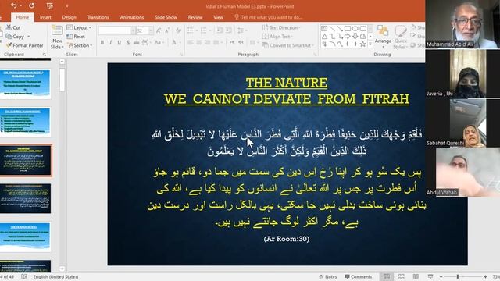This screenshot has height=281, width=500.
Task: Click zoom in plus button
Action: click(485, 277)
